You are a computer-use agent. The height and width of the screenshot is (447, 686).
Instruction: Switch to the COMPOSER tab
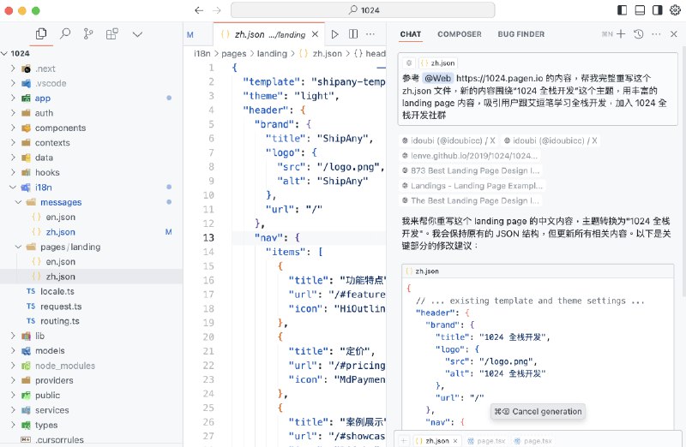(x=460, y=34)
